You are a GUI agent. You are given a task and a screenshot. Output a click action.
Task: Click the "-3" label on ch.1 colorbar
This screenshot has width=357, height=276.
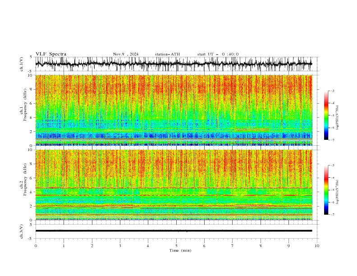click(333, 91)
